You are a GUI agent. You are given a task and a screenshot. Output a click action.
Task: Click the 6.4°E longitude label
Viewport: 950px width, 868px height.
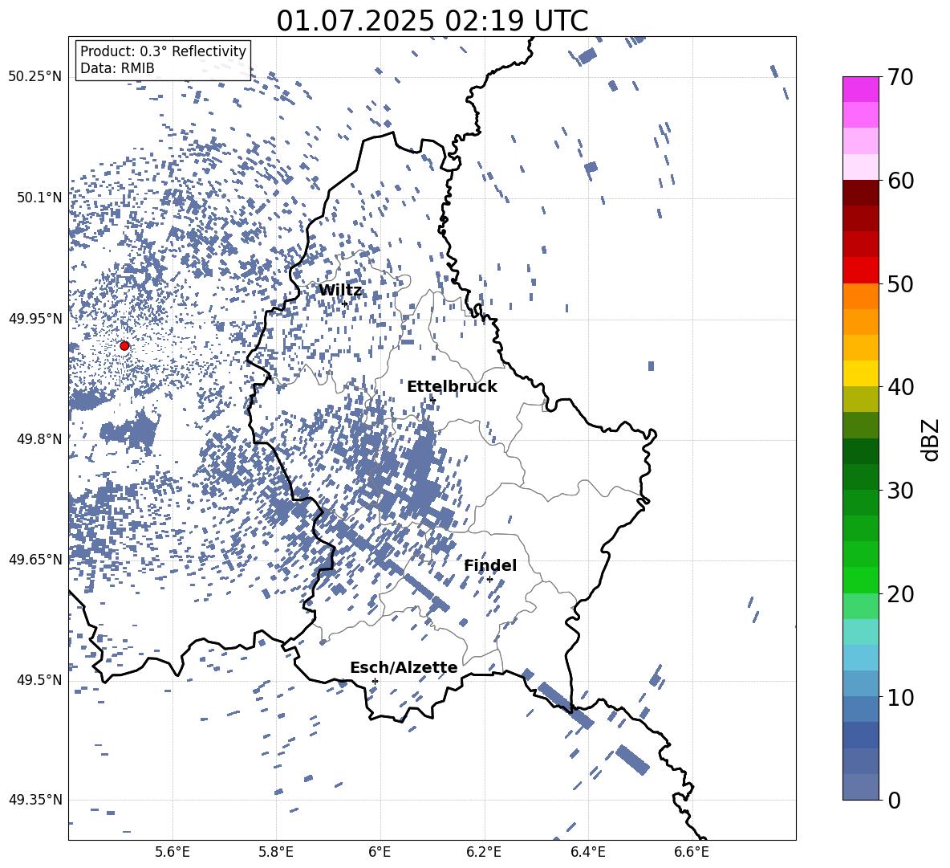[x=587, y=852]
